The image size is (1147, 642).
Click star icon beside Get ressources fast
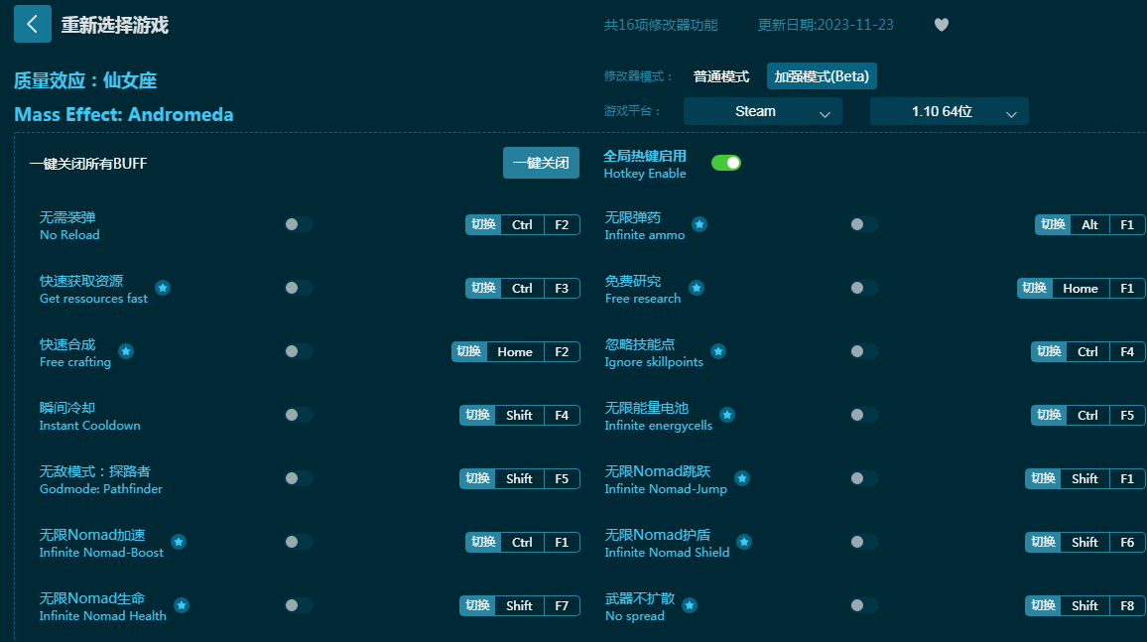coord(163,288)
